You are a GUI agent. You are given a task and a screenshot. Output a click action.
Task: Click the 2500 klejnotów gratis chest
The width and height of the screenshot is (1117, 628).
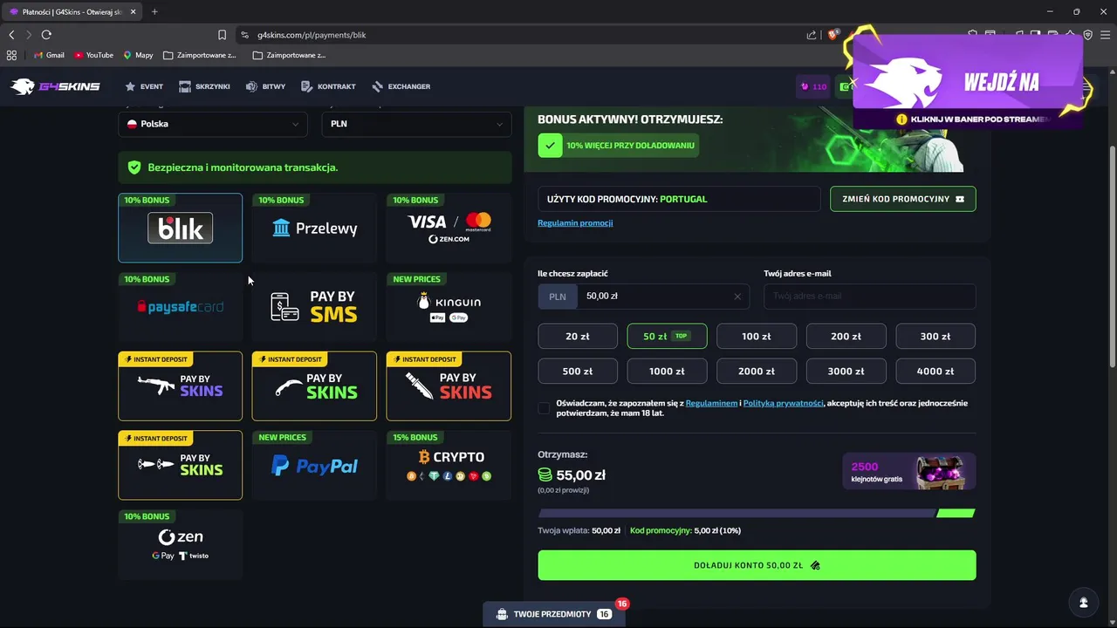[x=909, y=472]
